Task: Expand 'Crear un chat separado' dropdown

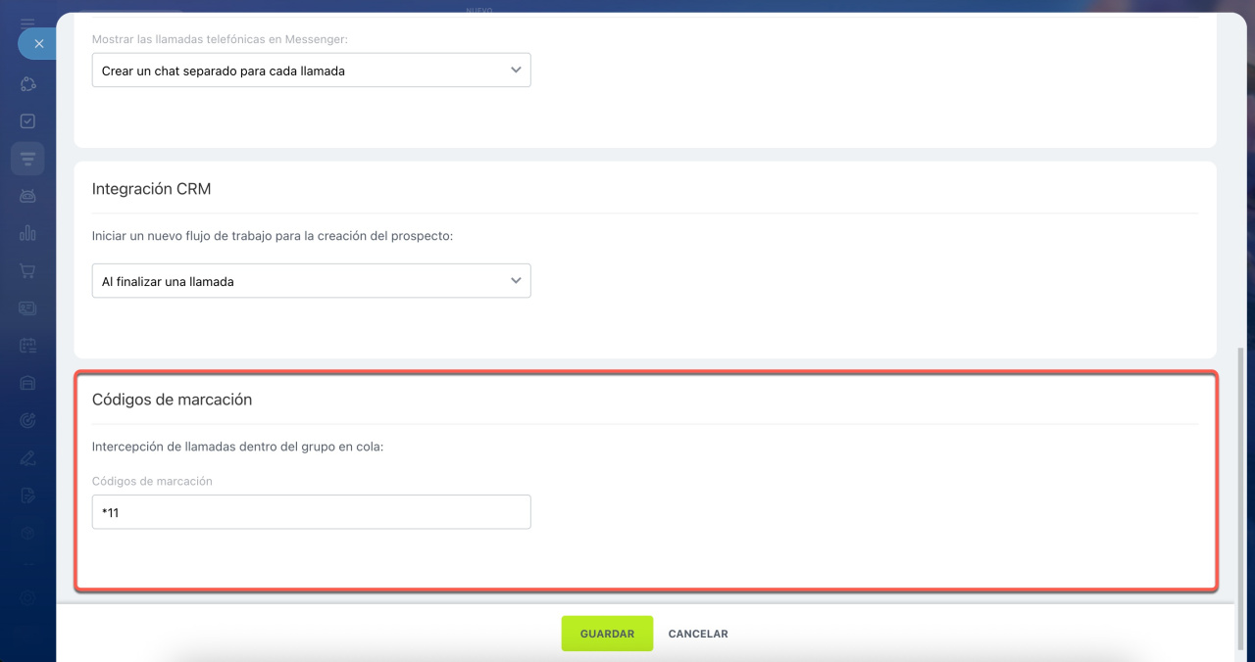Action: [x=311, y=71]
